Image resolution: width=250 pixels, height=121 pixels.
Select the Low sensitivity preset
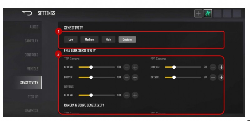71,39
